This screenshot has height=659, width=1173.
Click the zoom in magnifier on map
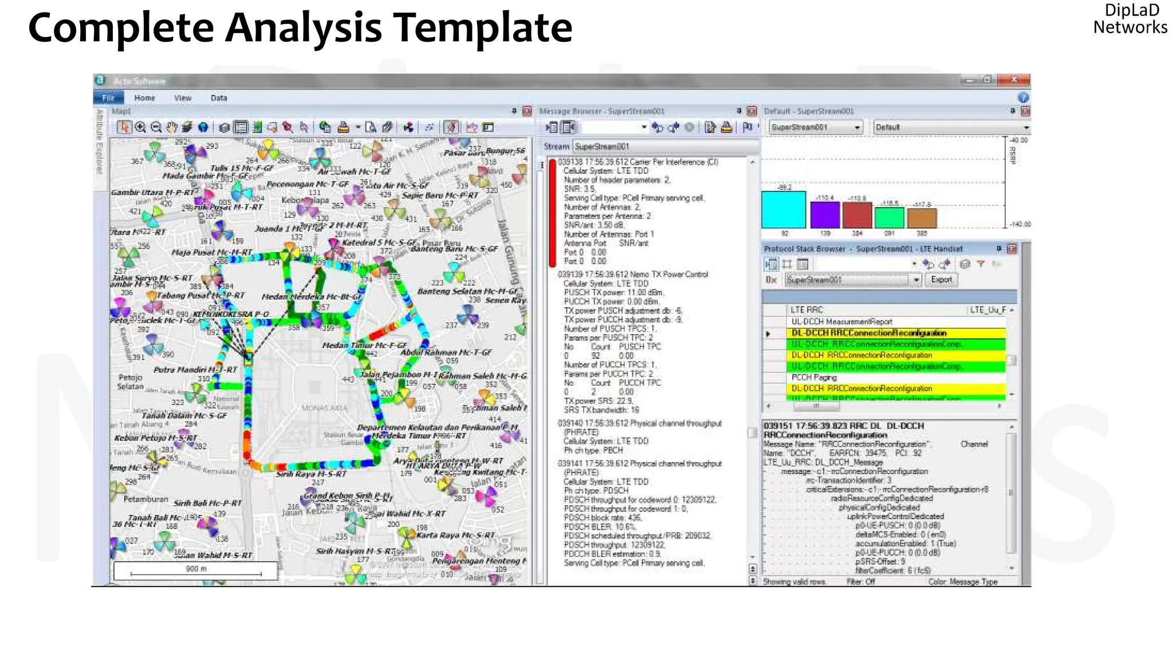pyautogui.click(x=140, y=128)
